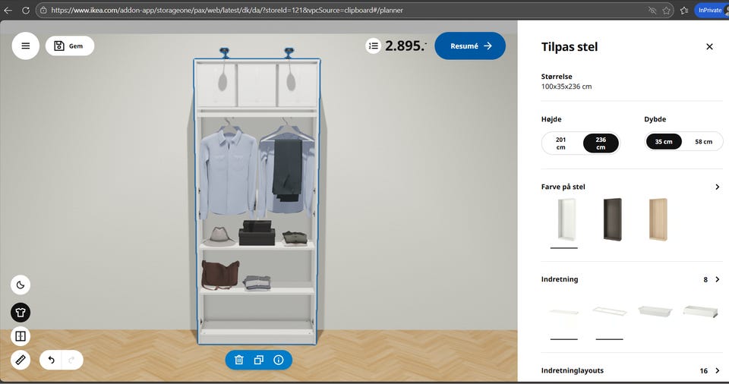Undo the last action
This screenshot has width=729, height=384.
point(51,360)
